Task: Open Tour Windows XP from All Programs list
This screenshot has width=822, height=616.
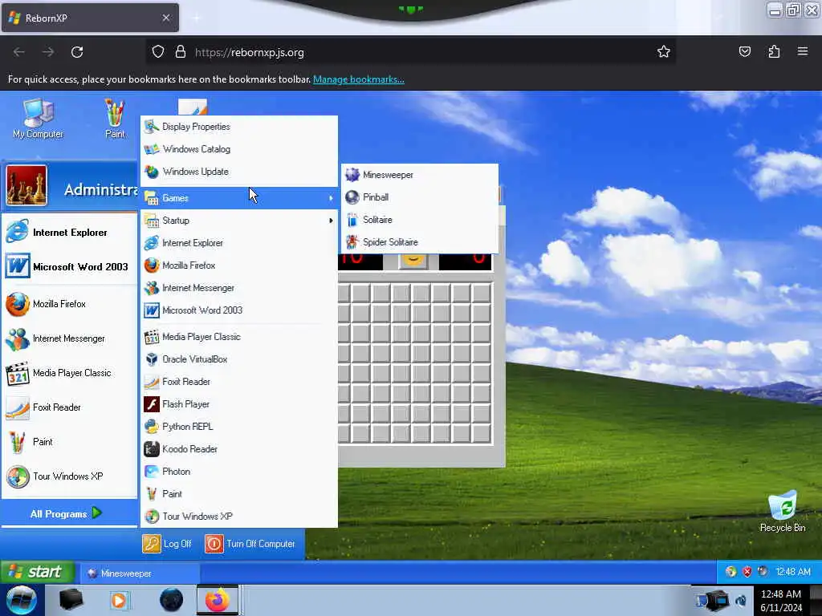Action: [239, 517]
